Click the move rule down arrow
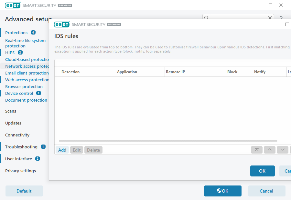The height and width of the screenshot is (200, 291). (282, 150)
